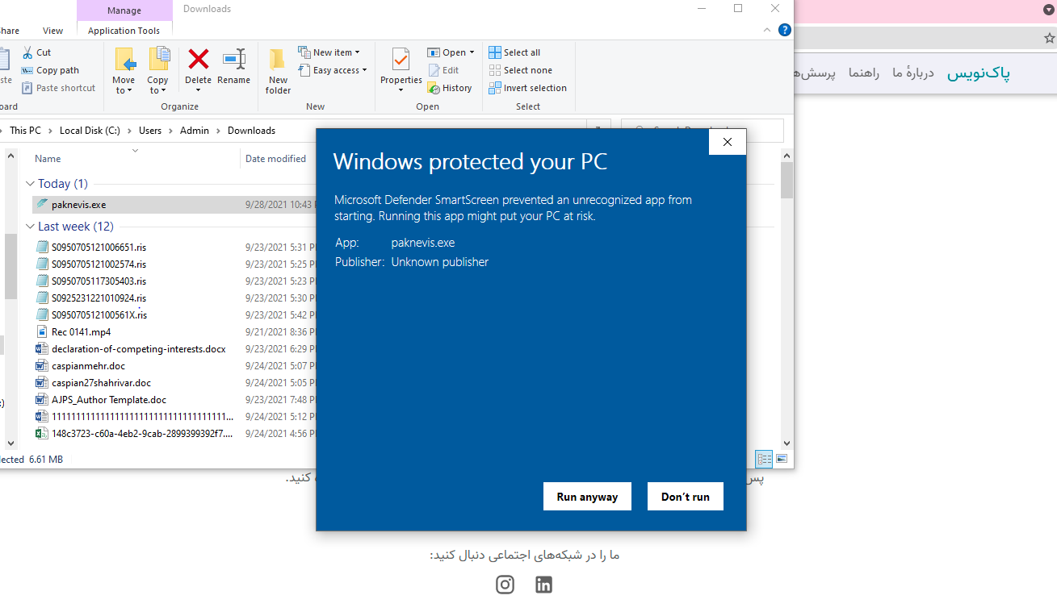
Task: Switch to details view layout icon
Action: [x=764, y=460]
